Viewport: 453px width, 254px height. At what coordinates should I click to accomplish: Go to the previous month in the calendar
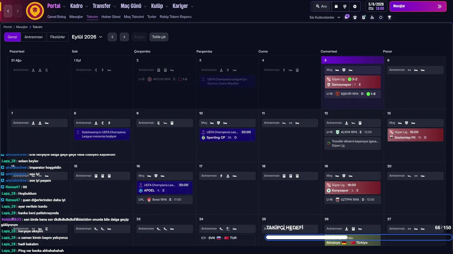pyautogui.click(x=112, y=37)
